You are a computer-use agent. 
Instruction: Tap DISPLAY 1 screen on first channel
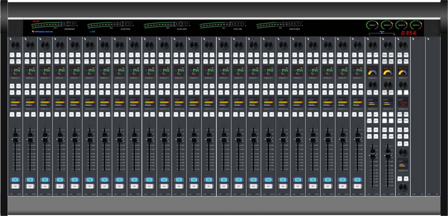[15, 71]
